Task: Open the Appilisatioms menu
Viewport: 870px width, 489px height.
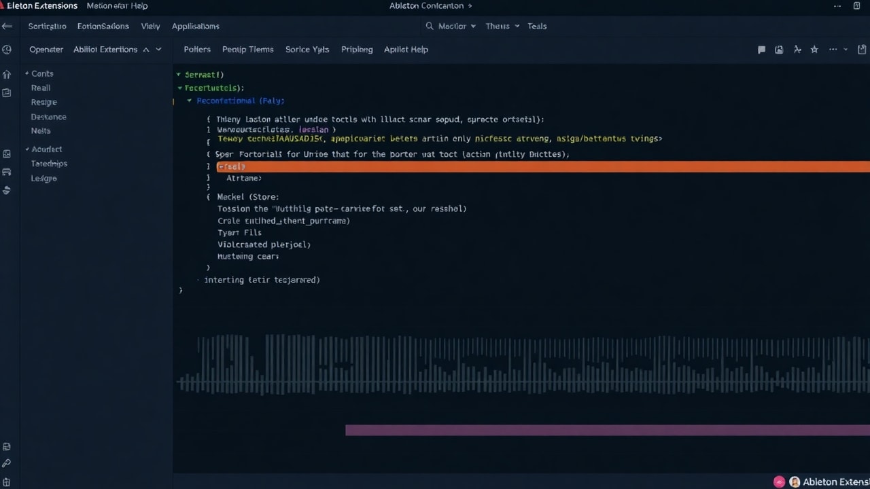Action: 196,26
